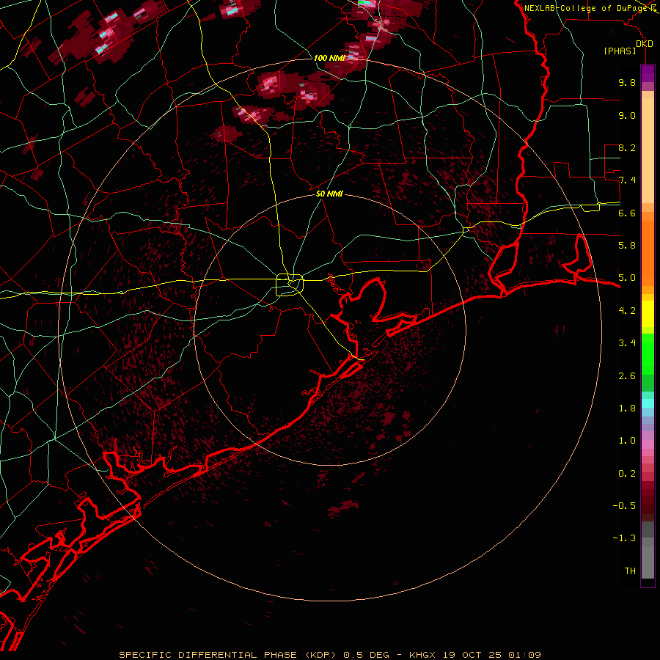
Task: Click the 100 NMI range ring label
Action: pyautogui.click(x=329, y=58)
